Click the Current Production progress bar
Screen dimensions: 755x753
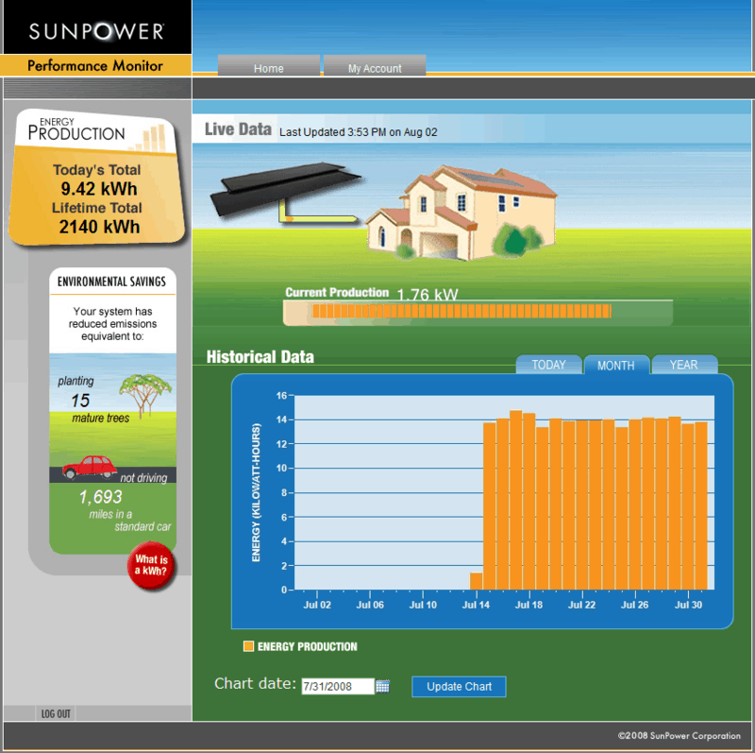[478, 313]
